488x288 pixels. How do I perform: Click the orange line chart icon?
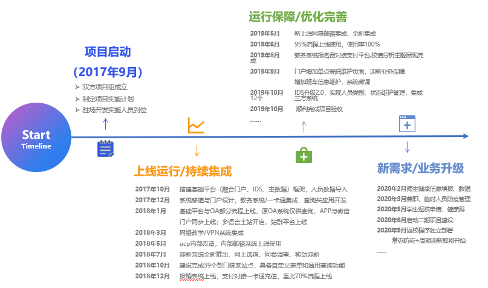[196, 125]
